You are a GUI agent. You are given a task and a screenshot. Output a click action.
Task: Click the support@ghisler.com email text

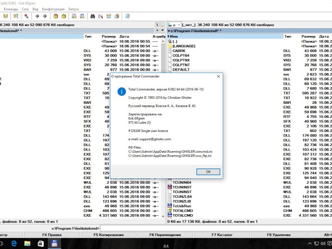(x=155, y=139)
